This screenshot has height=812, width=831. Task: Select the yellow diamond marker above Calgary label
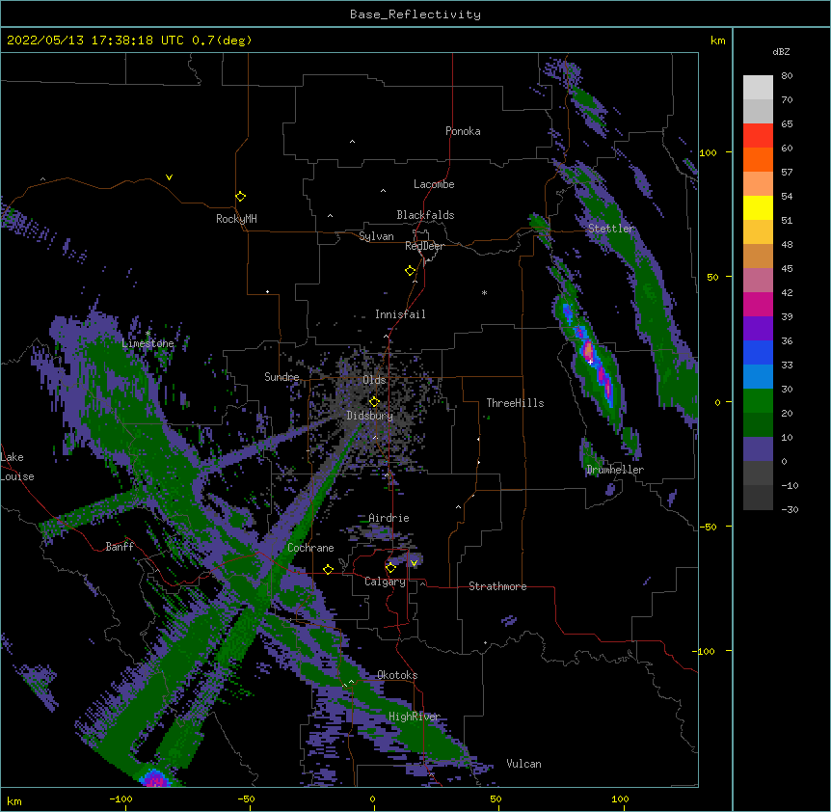390,568
